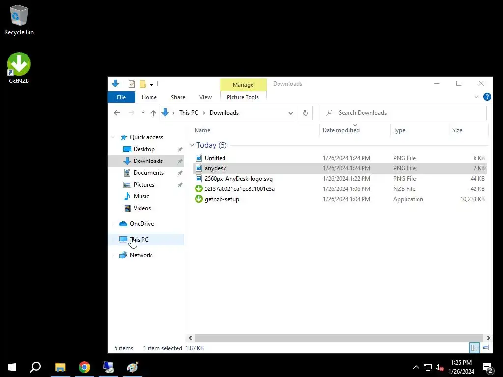Viewport: 503px width, 377px height.
Task: Open the network tray icon
Action: pos(428,367)
